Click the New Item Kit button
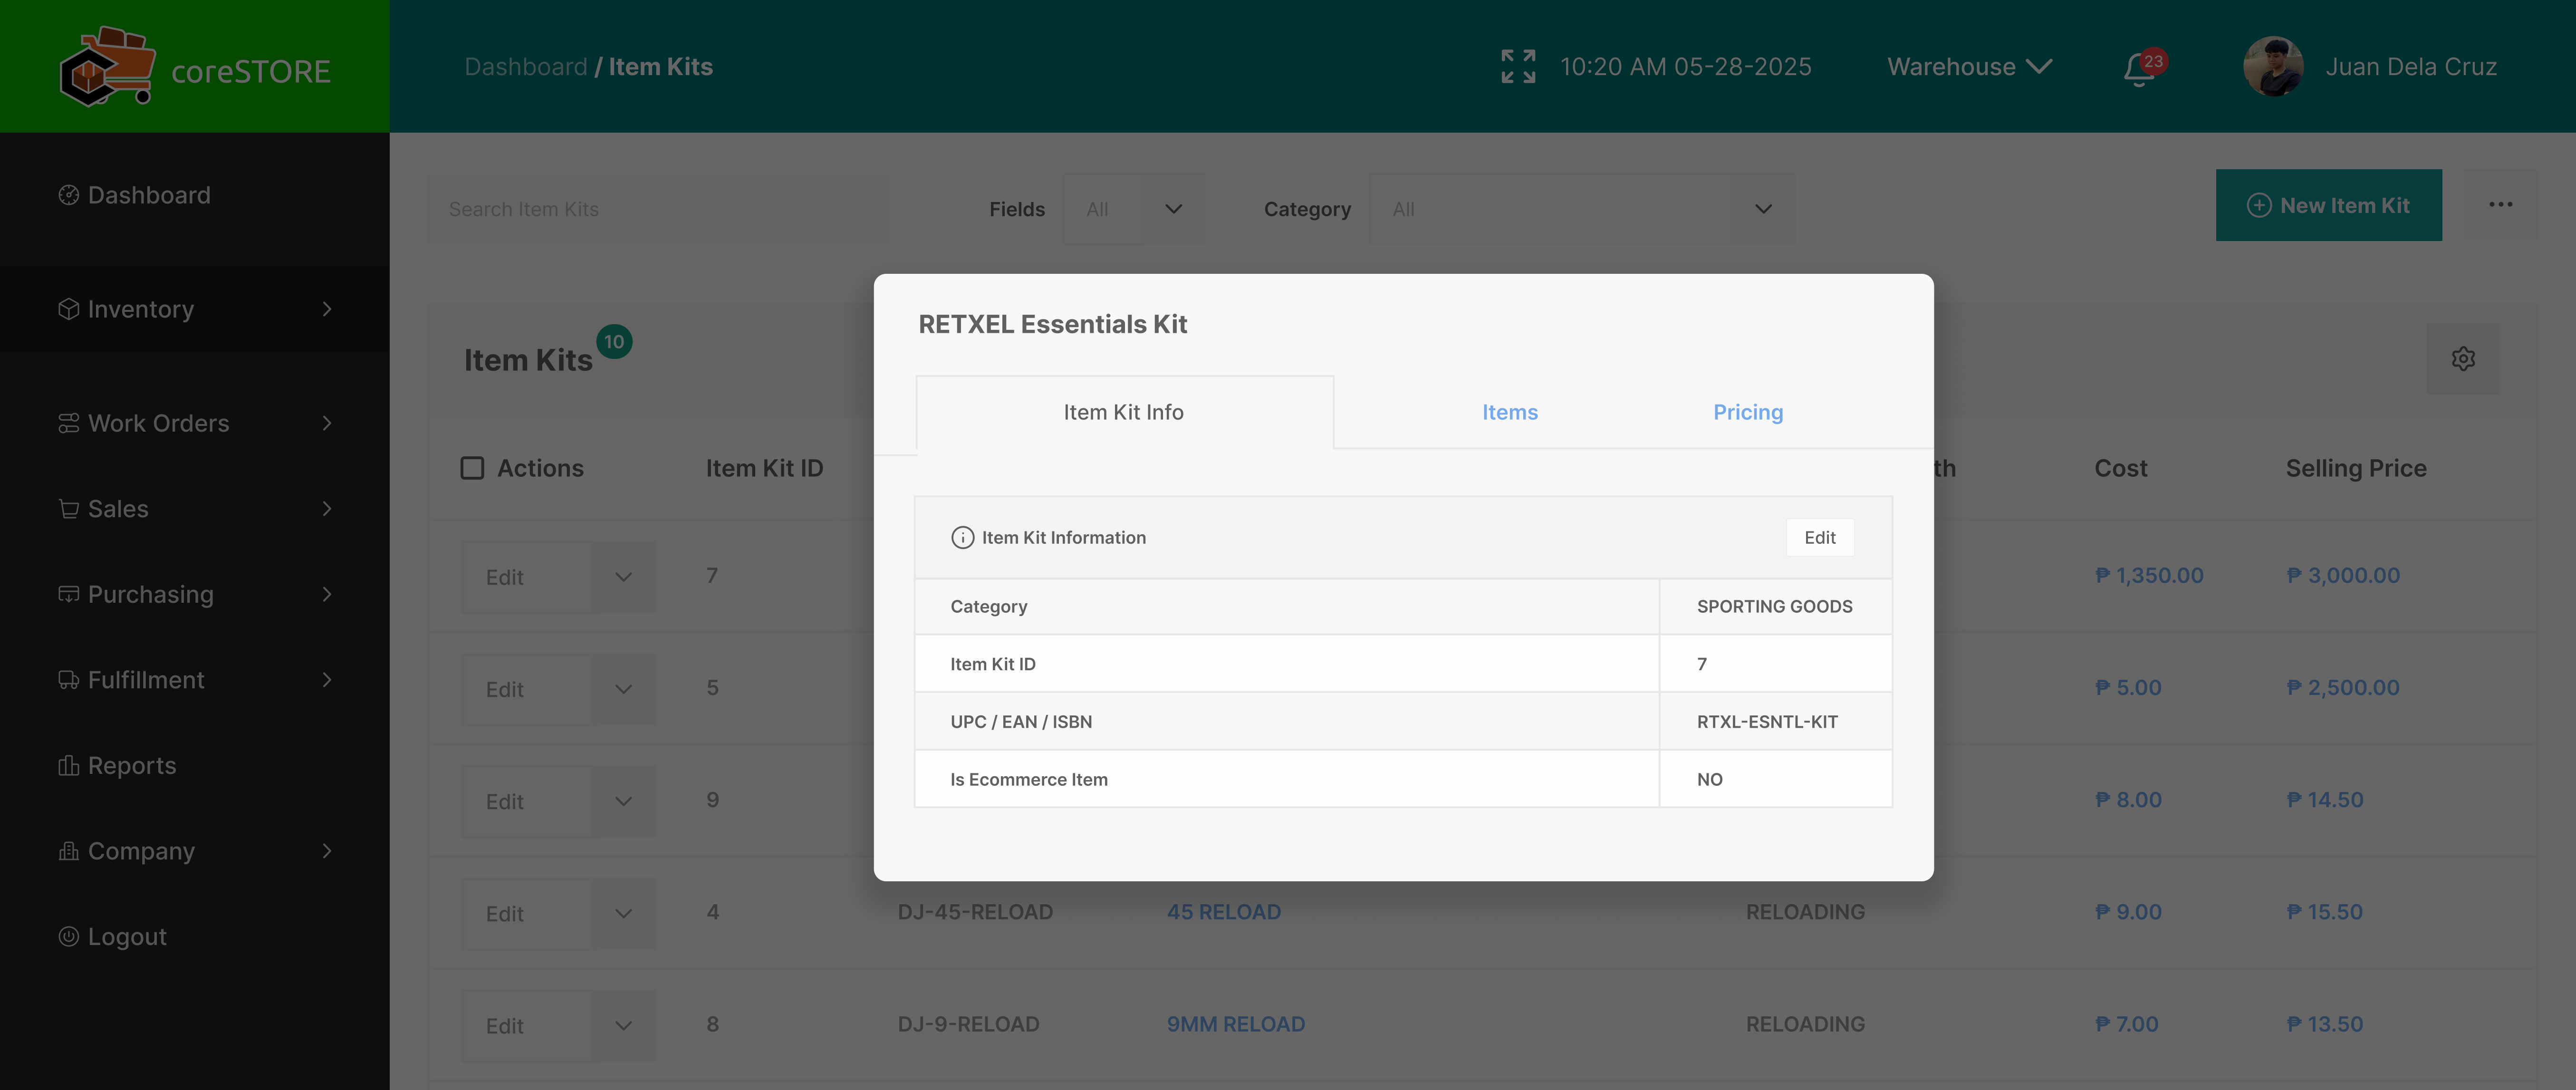 pos(2328,205)
